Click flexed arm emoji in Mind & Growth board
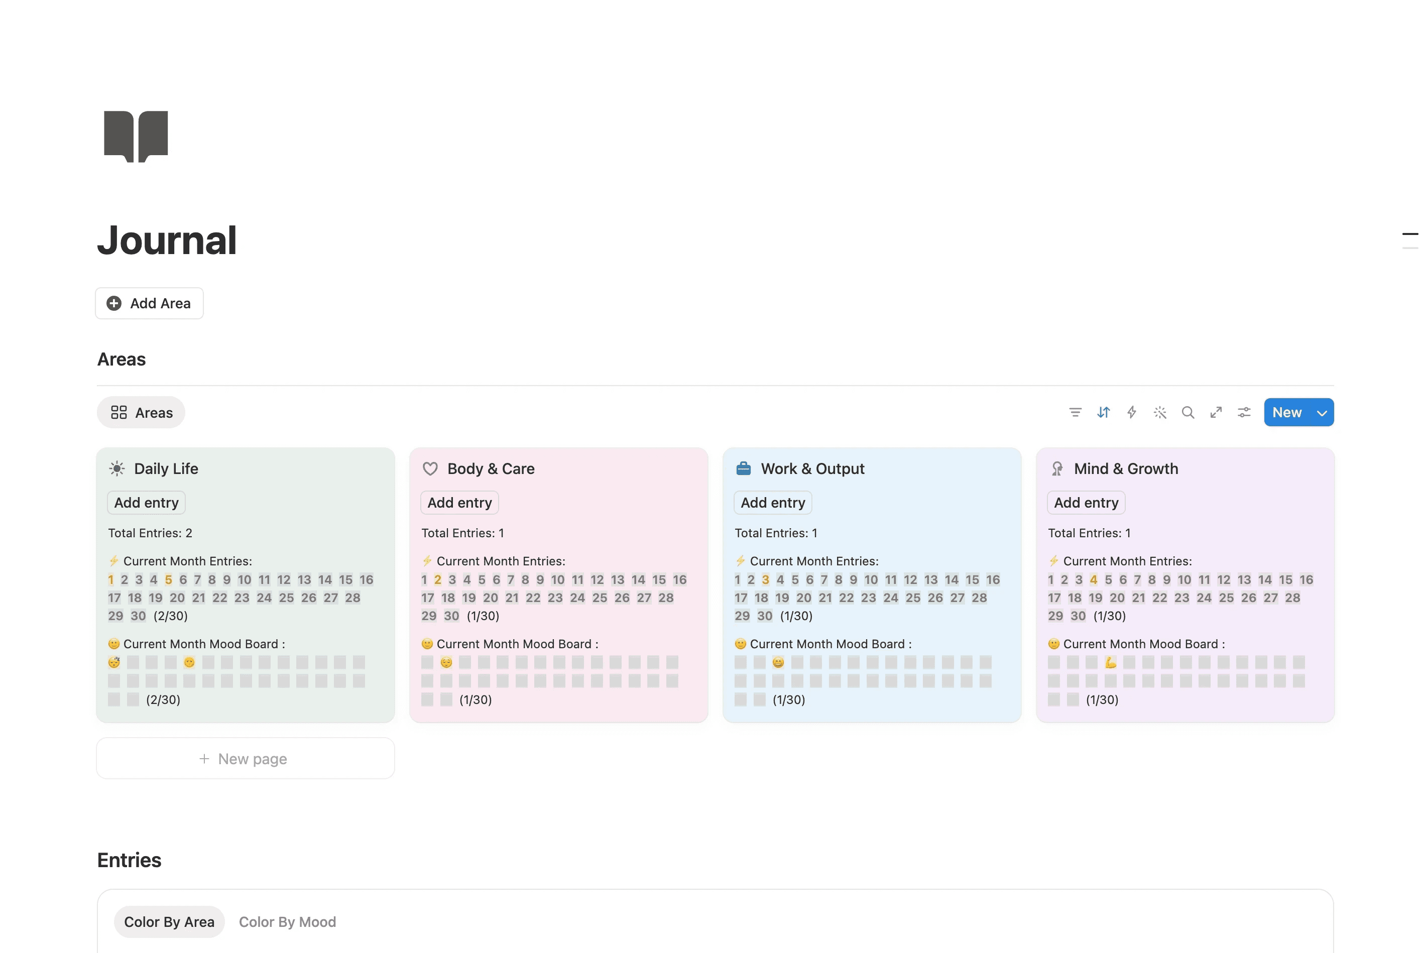Image resolution: width=1421 pixels, height=953 pixels. click(x=1110, y=662)
